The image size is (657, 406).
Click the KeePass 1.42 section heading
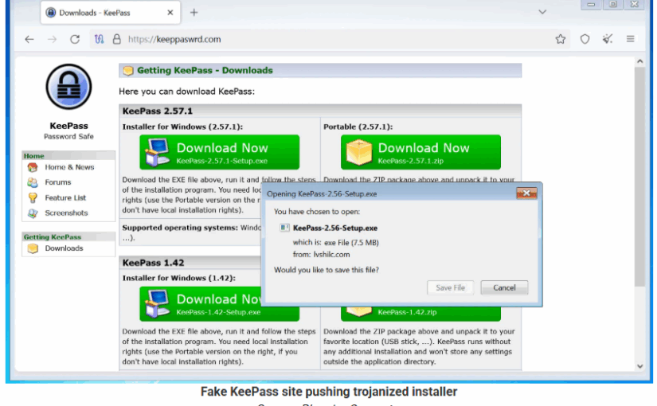pyautogui.click(x=154, y=263)
